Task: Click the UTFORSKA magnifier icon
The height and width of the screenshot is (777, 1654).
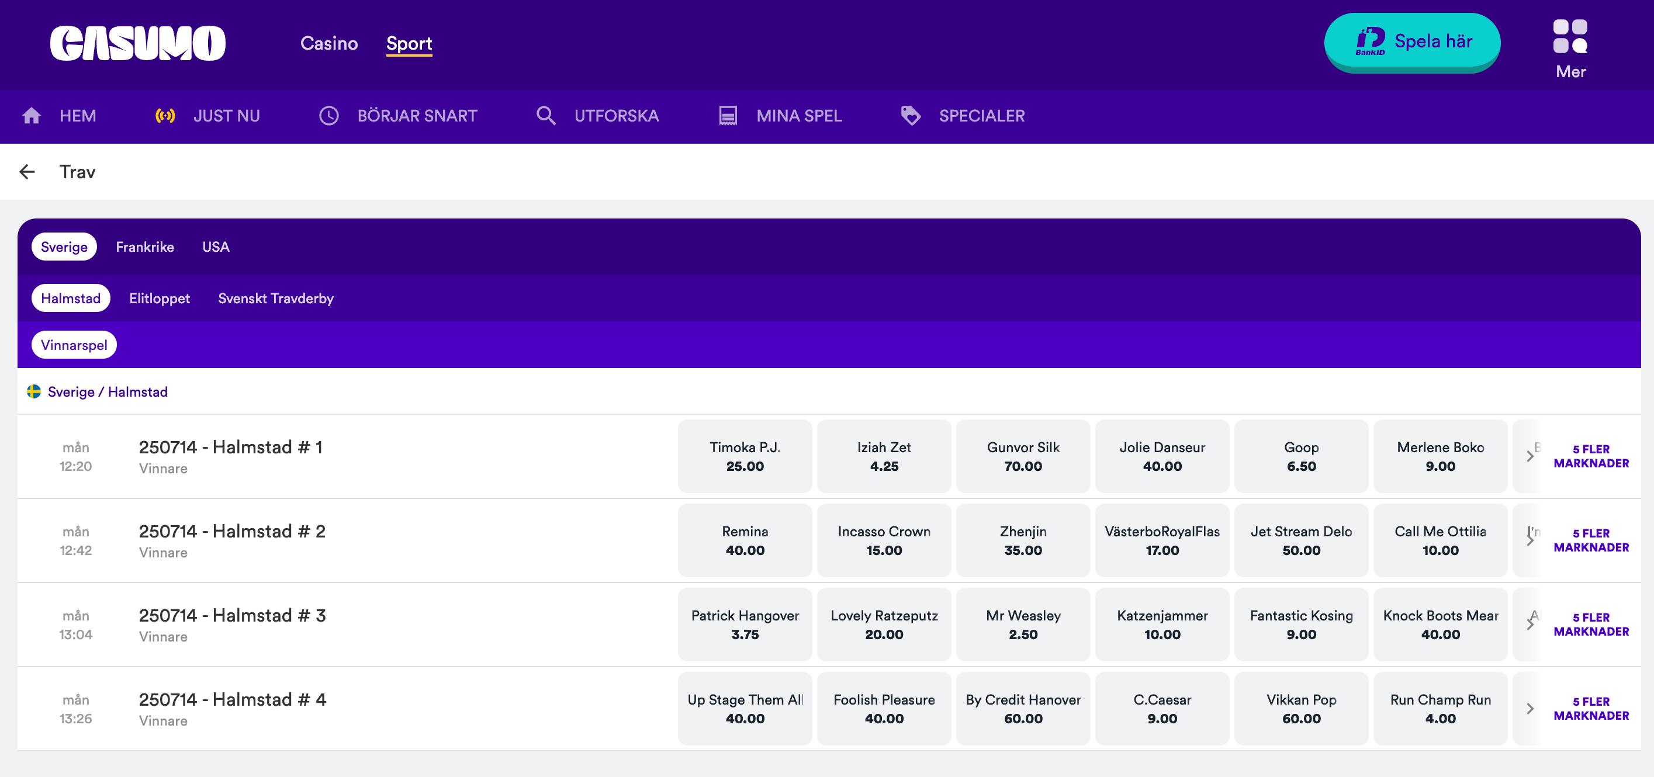Action: click(x=546, y=116)
